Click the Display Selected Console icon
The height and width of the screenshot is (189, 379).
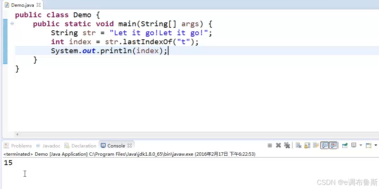tap(354, 145)
